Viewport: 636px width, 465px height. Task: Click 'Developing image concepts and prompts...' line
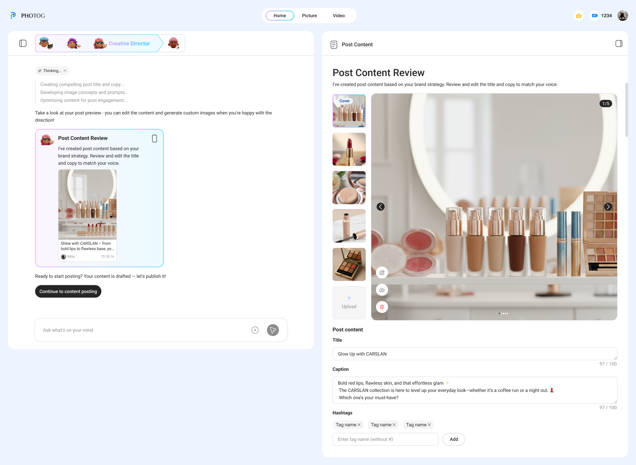coord(84,92)
